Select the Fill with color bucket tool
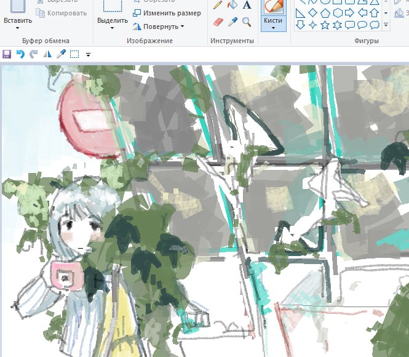 [232, 5]
